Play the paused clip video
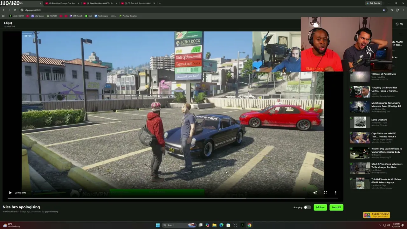Image resolution: width=407 pixels, height=229 pixels. coord(10,193)
